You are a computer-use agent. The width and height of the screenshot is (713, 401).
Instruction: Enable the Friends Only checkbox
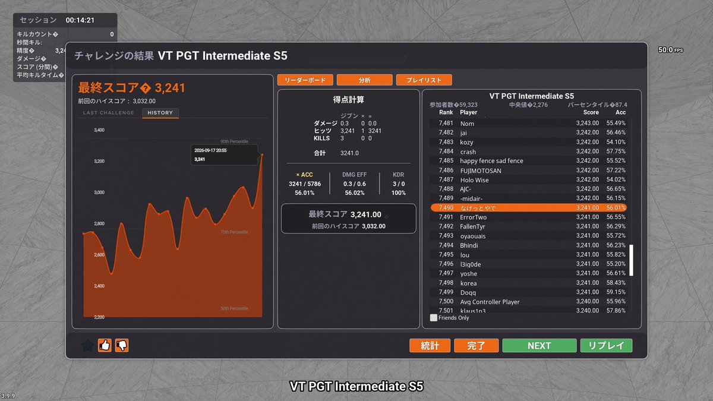tap(434, 318)
